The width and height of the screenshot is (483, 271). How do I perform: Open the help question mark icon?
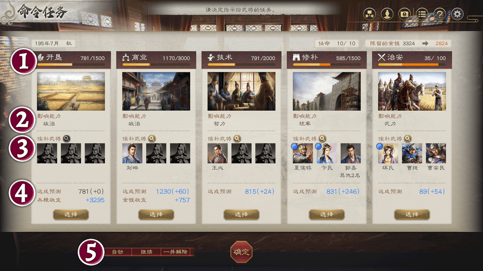point(439,14)
